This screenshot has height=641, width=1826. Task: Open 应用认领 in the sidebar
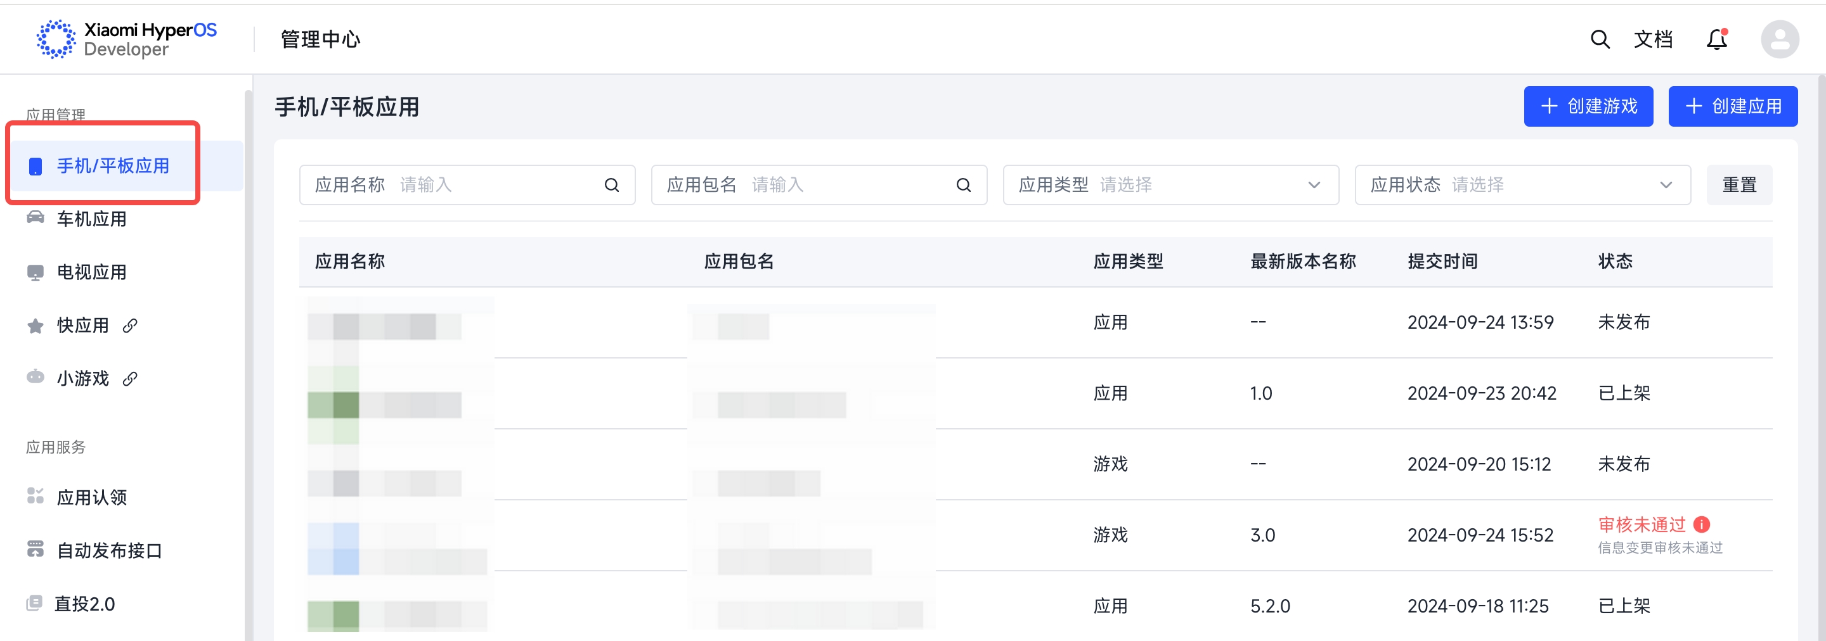(x=91, y=497)
